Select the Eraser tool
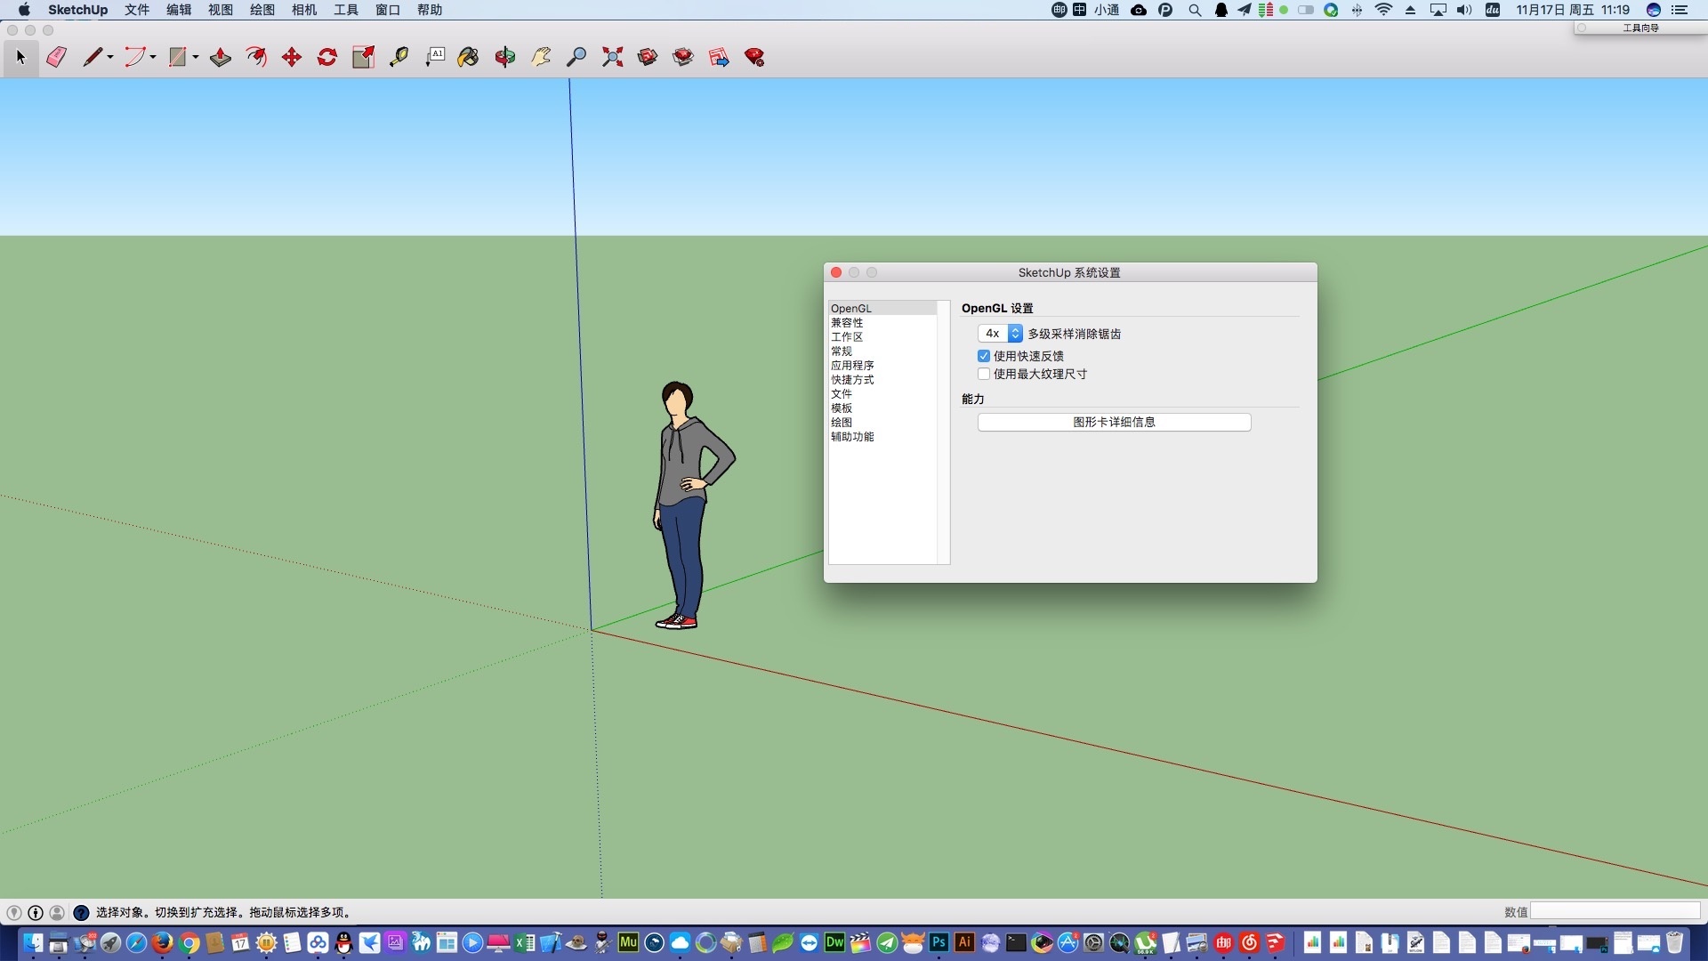1708x961 pixels. 56,57
